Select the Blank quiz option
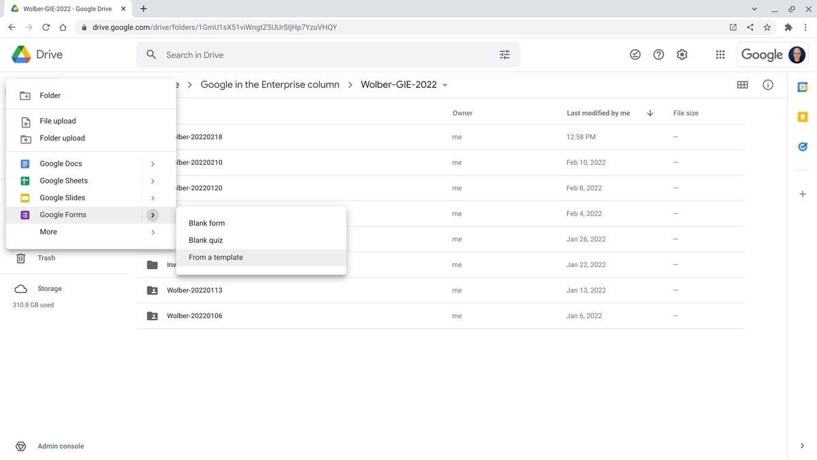 [x=205, y=240]
